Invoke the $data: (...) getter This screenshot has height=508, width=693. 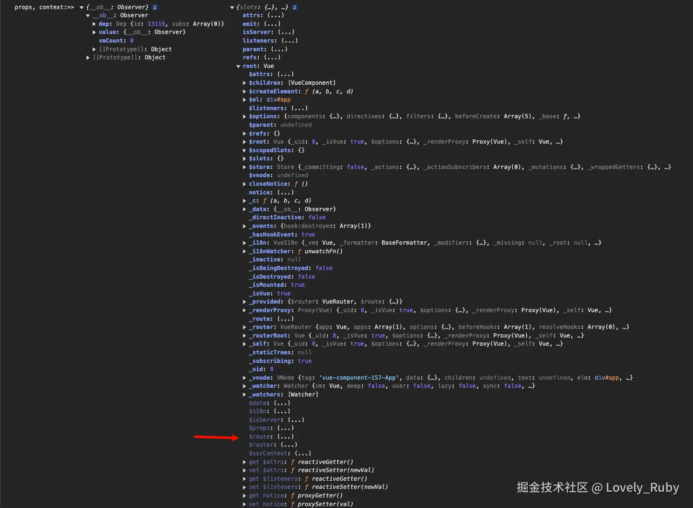pyautogui.click(x=282, y=403)
